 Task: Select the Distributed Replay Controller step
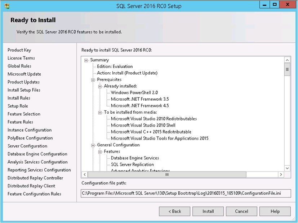pyautogui.click(x=35, y=178)
